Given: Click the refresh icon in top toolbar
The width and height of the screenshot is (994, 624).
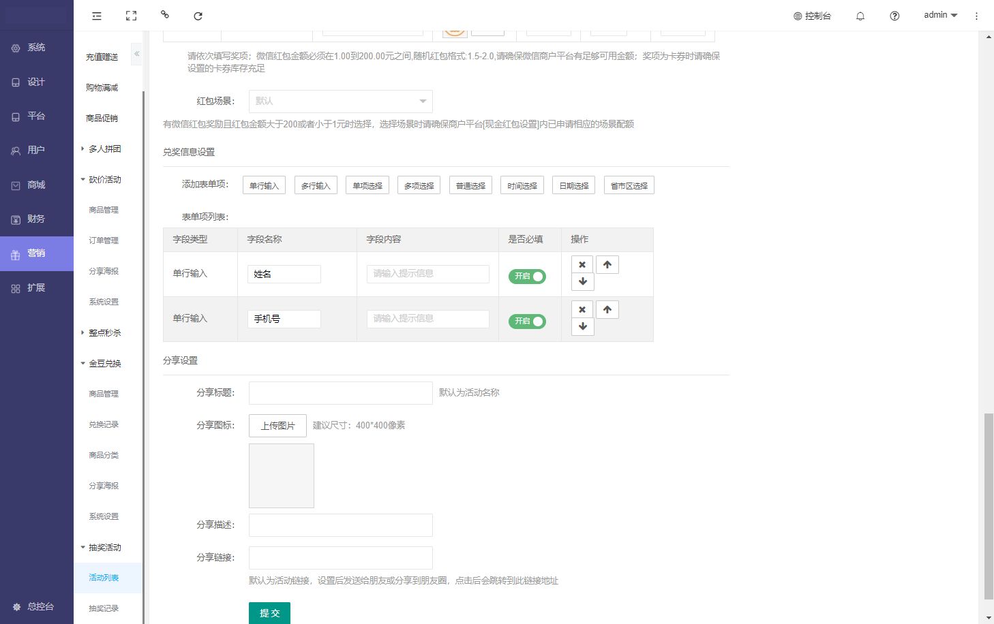Looking at the screenshot, I should [x=198, y=16].
